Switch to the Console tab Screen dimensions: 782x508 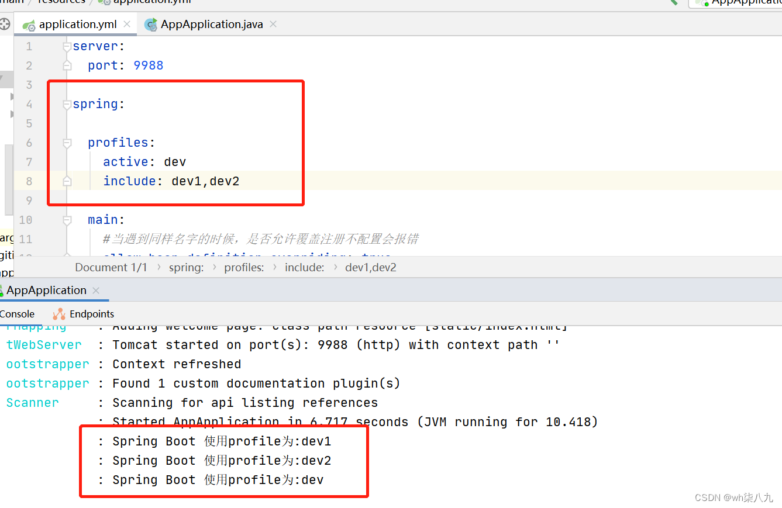[17, 314]
